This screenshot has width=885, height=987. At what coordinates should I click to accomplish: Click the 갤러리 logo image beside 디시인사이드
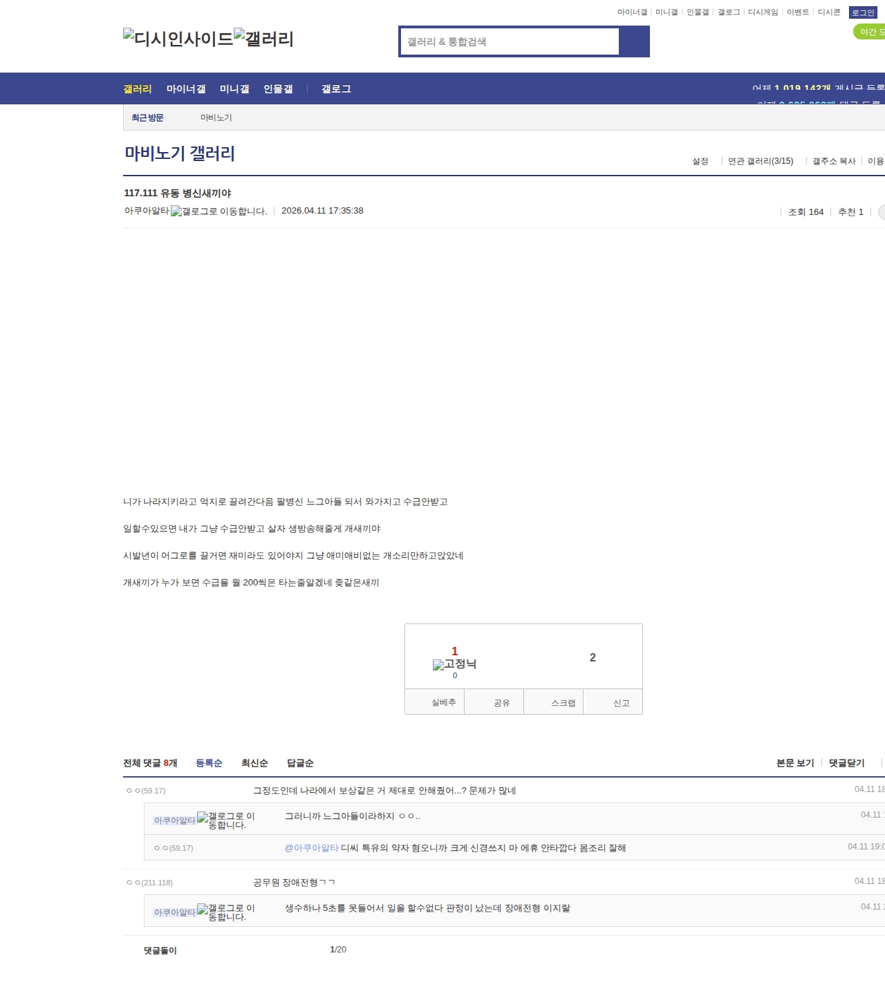click(x=264, y=38)
